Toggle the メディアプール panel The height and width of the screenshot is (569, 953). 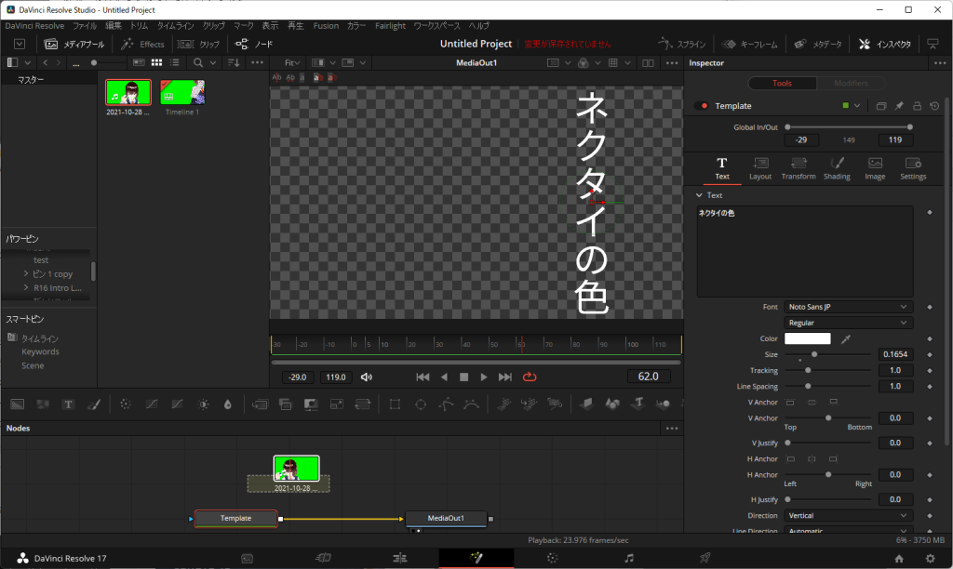pos(74,45)
